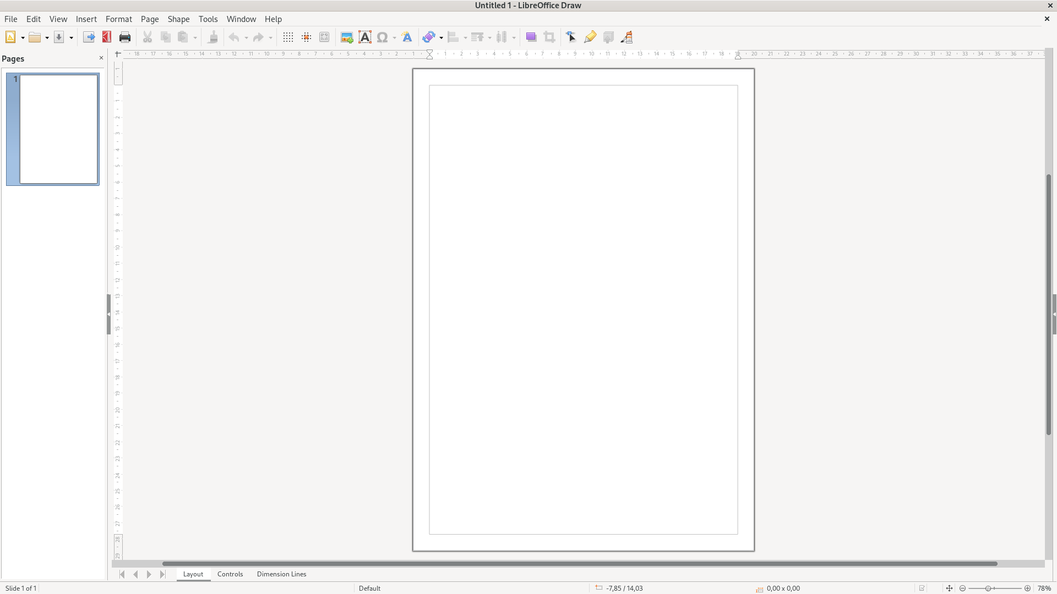Expand the New document dropdown arrow
The height and width of the screenshot is (594, 1057).
(x=23, y=38)
